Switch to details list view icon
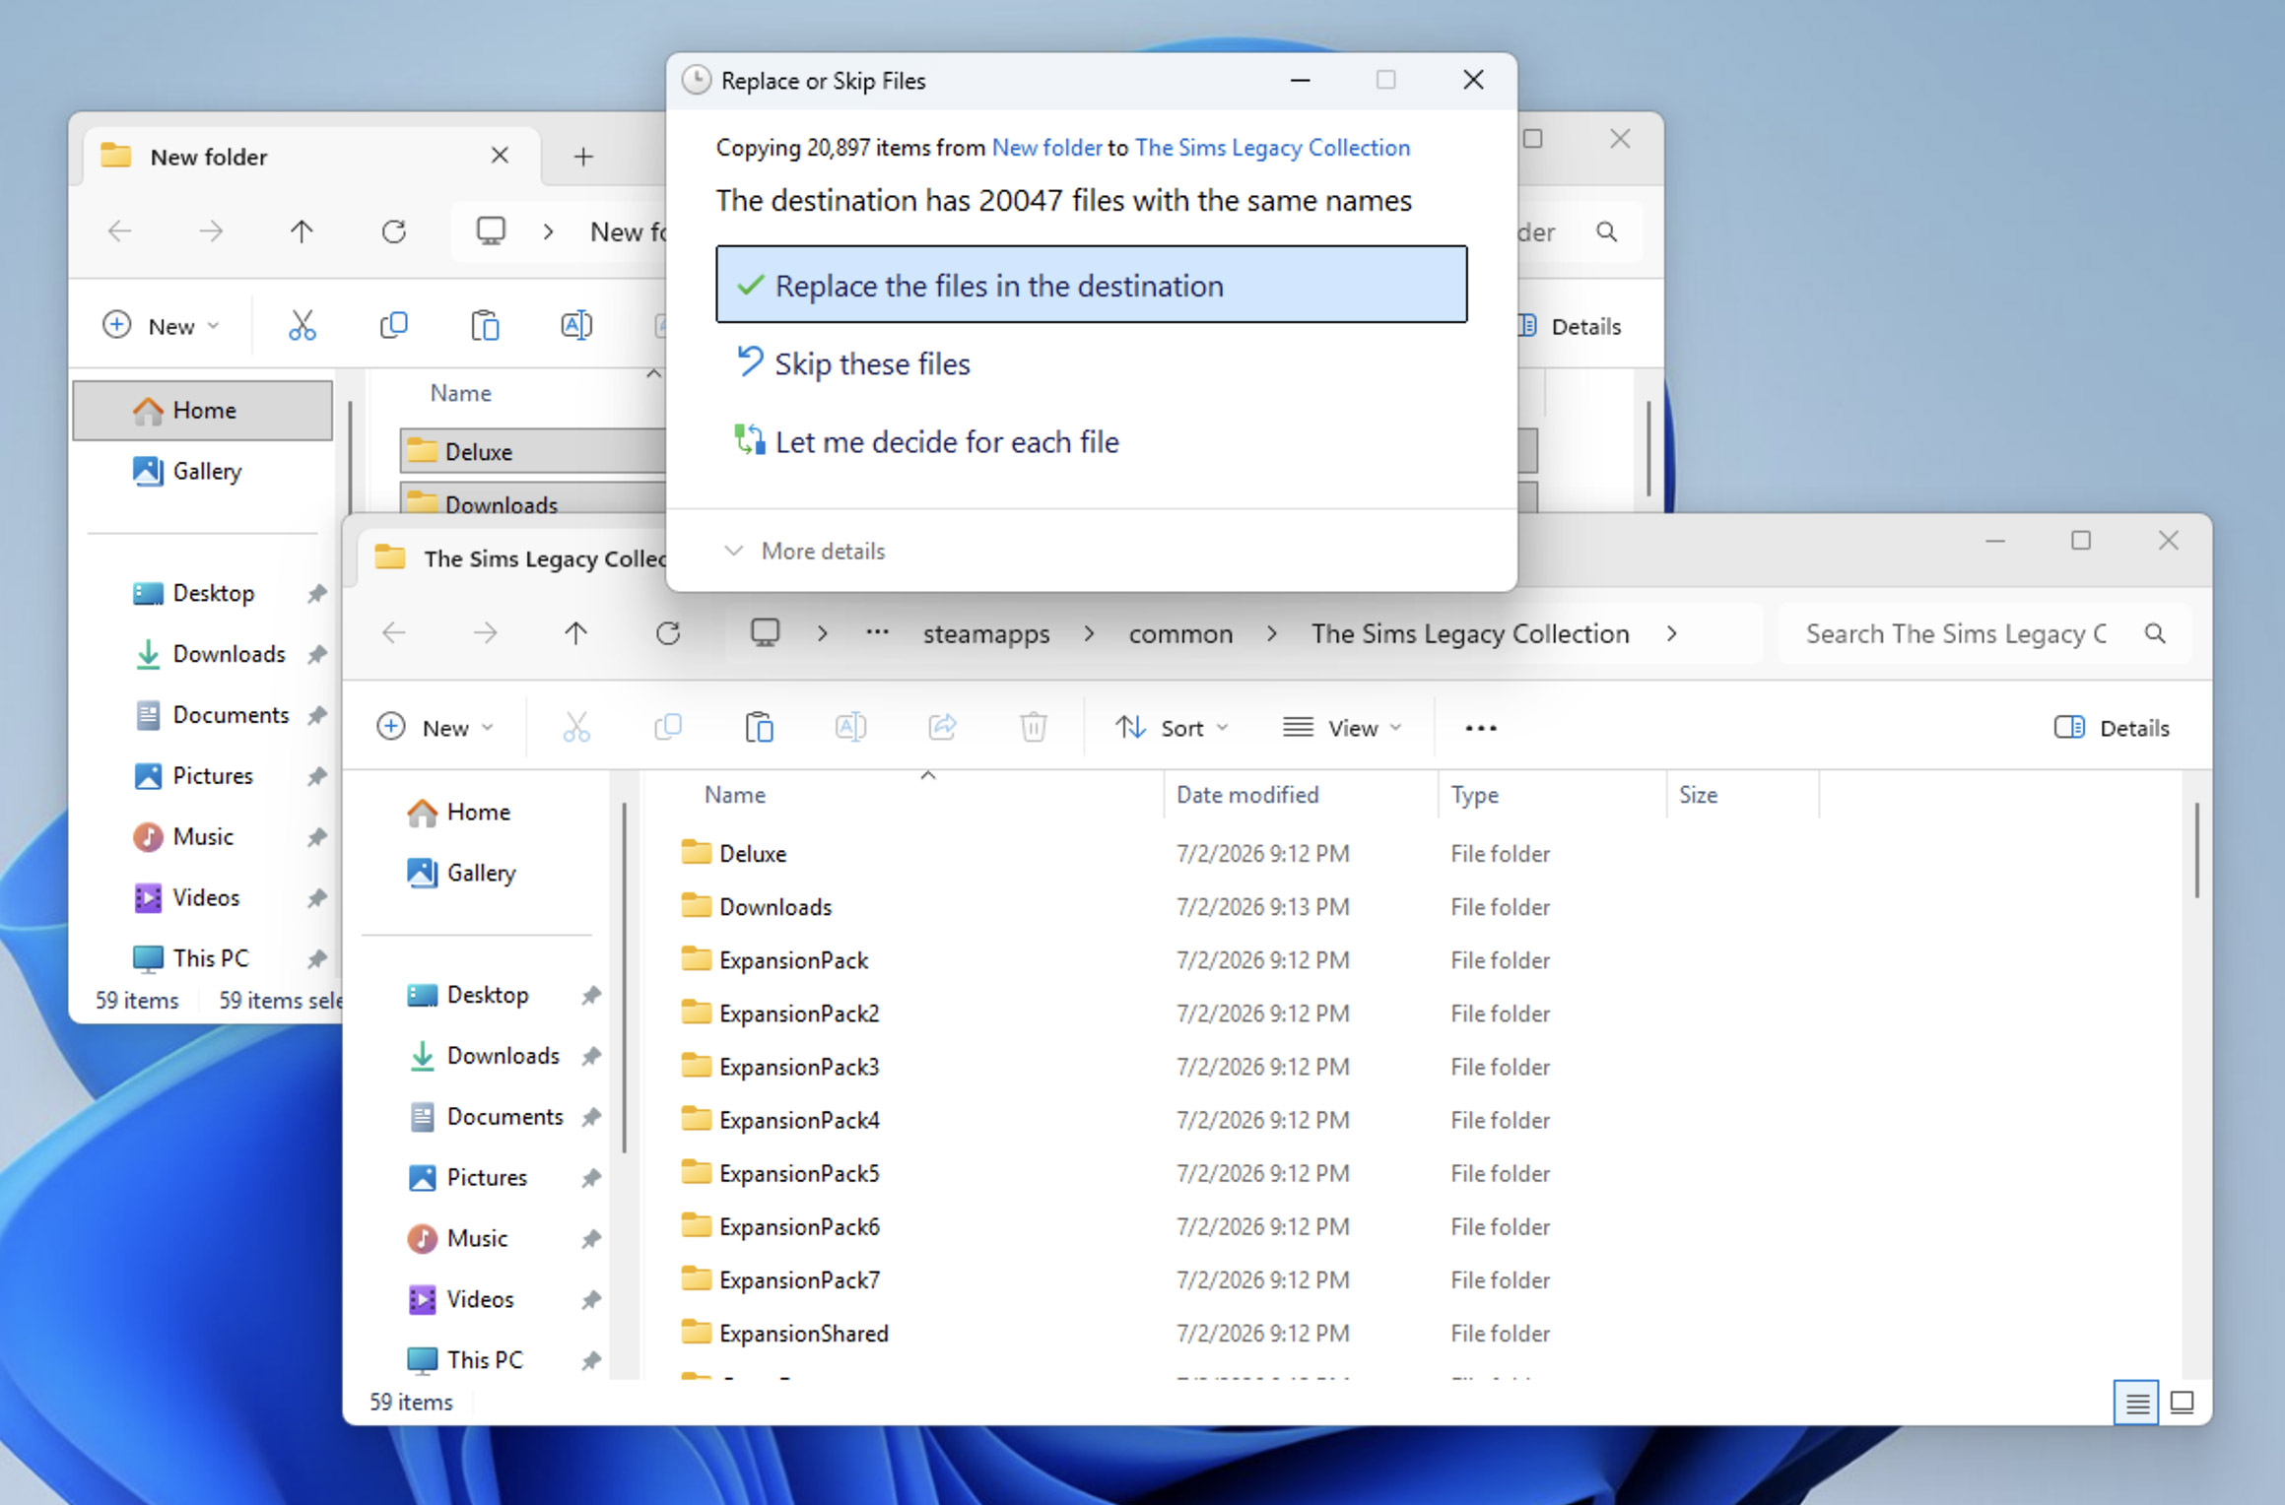This screenshot has width=2285, height=1505. 2135,1402
